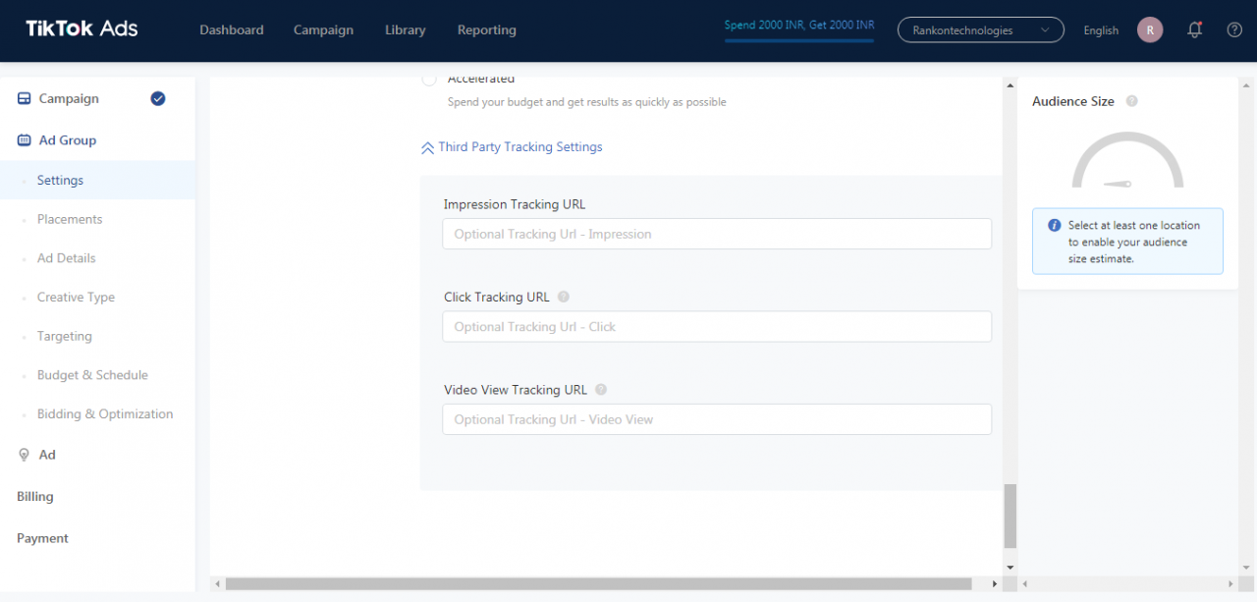
Task: Open the Campaign top menu
Action: [x=323, y=30]
